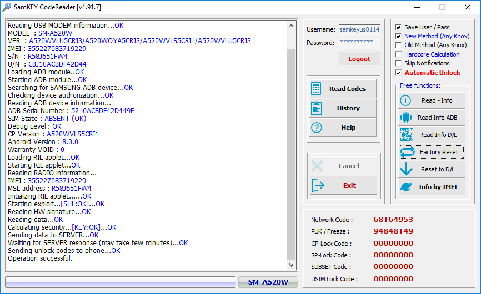The image size is (481, 294).
Task: Click the X icon on Cancel
Action: pos(317,166)
